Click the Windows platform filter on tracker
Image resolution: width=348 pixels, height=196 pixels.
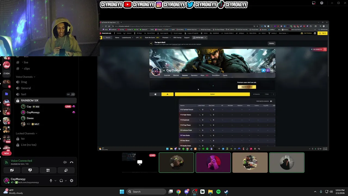click(x=155, y=94)
